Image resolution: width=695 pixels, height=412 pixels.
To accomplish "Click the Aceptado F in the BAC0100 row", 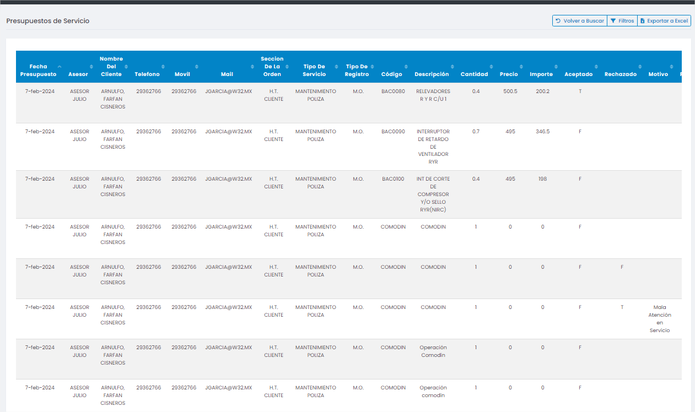I will 580,179.
